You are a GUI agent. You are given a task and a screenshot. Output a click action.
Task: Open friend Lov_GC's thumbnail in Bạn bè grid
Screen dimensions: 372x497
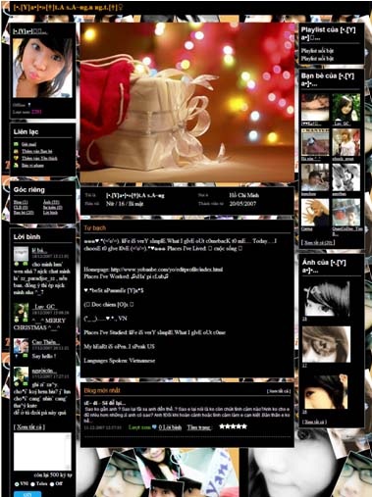coord(346,108)
